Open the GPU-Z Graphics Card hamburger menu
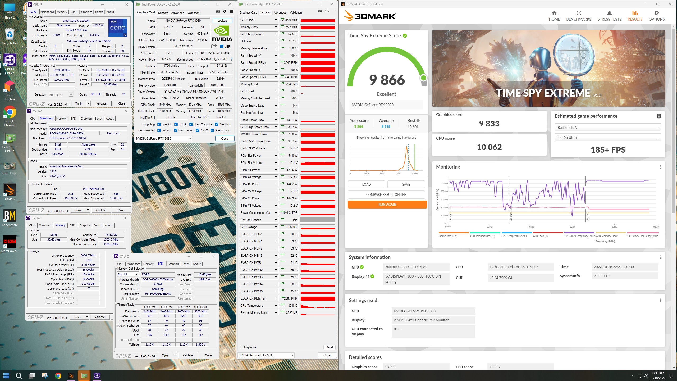 pyautogui.click(x=231, y=12)
